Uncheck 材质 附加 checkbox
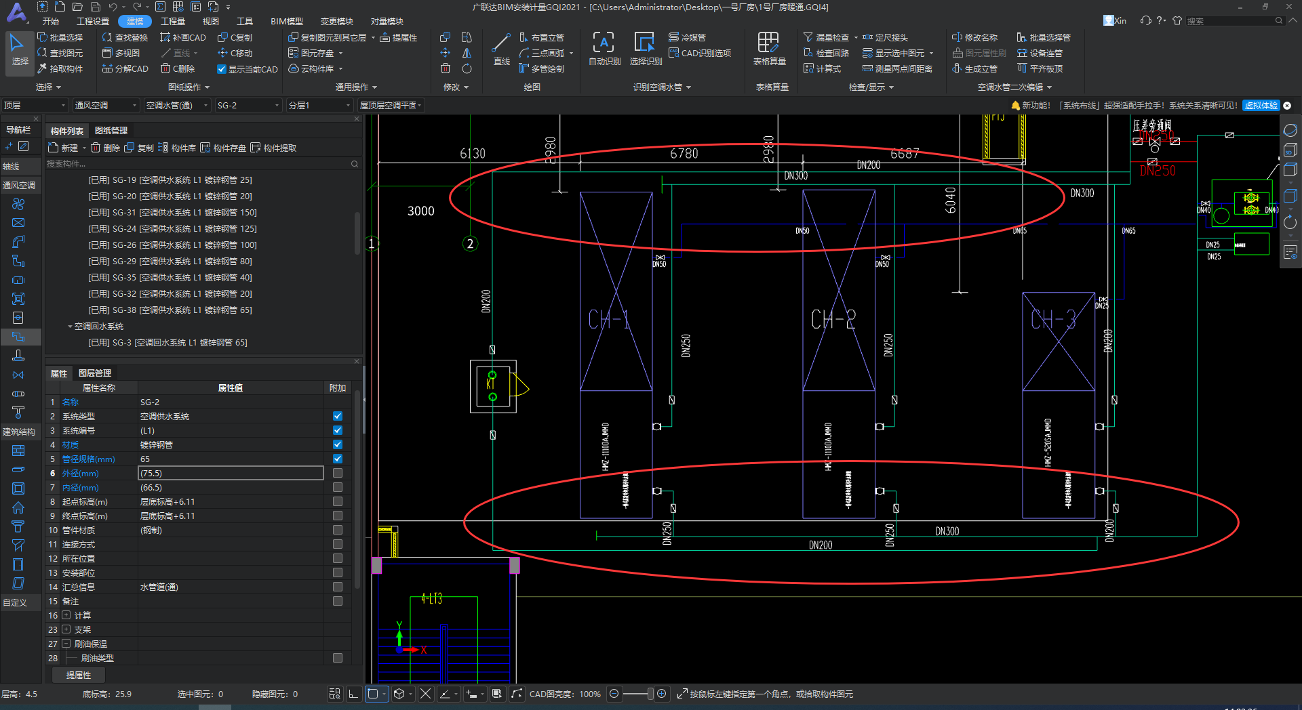The width and height of the screenshot is (1302, 710). 338,444
